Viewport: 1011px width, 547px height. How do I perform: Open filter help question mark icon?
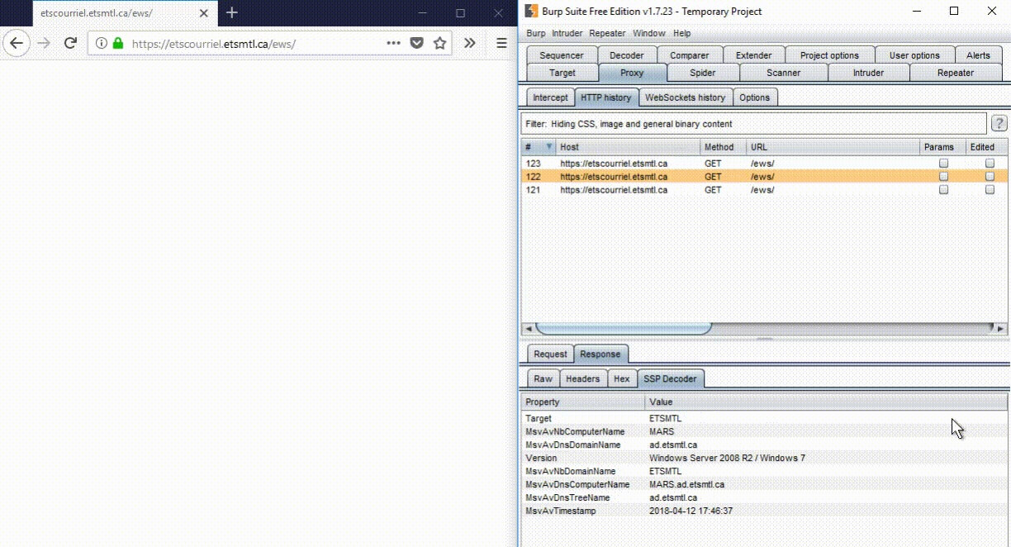coord(999,124)
